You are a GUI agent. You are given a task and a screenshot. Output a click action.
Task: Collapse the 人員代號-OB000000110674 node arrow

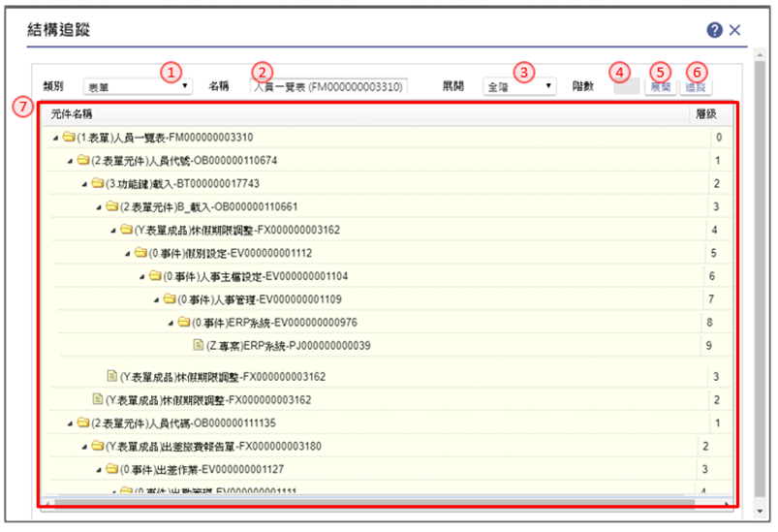coord(70,161)
